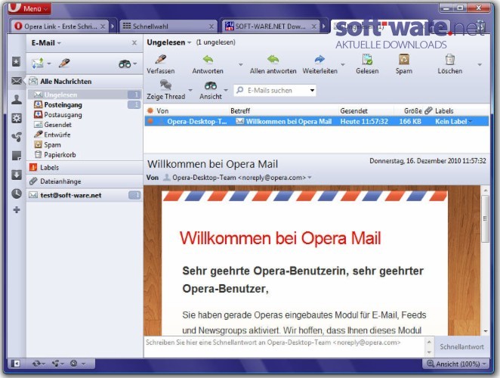Screen dimensions: 500x378
Task: Open the Contacts person panel in the sidebar
Action: point(17,100)
